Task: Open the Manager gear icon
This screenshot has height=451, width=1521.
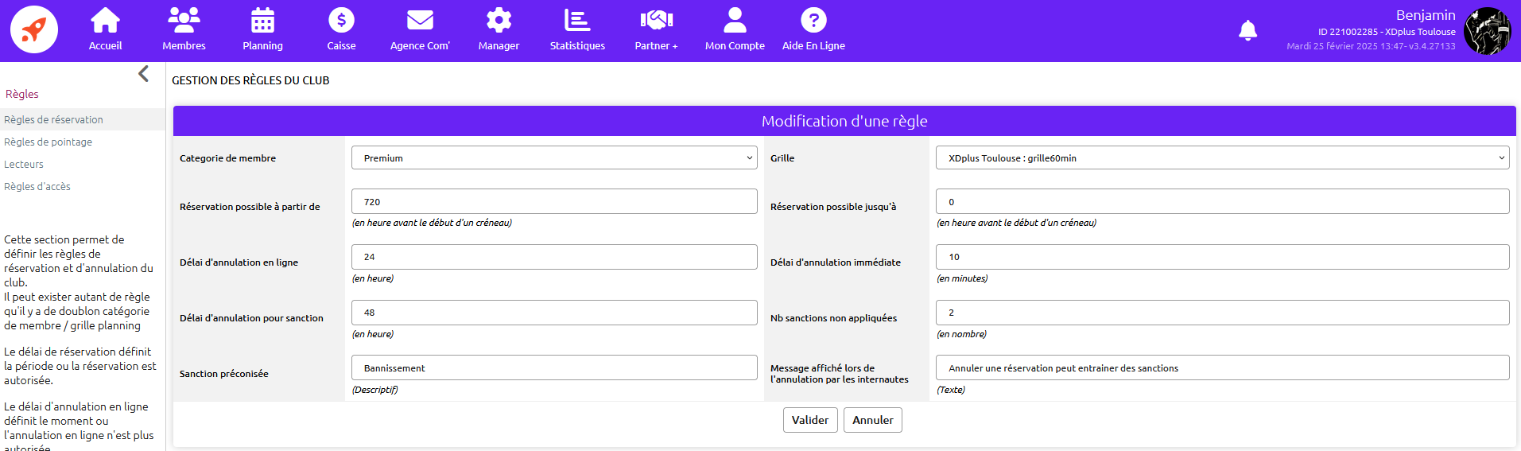Action: click(499, 21)
